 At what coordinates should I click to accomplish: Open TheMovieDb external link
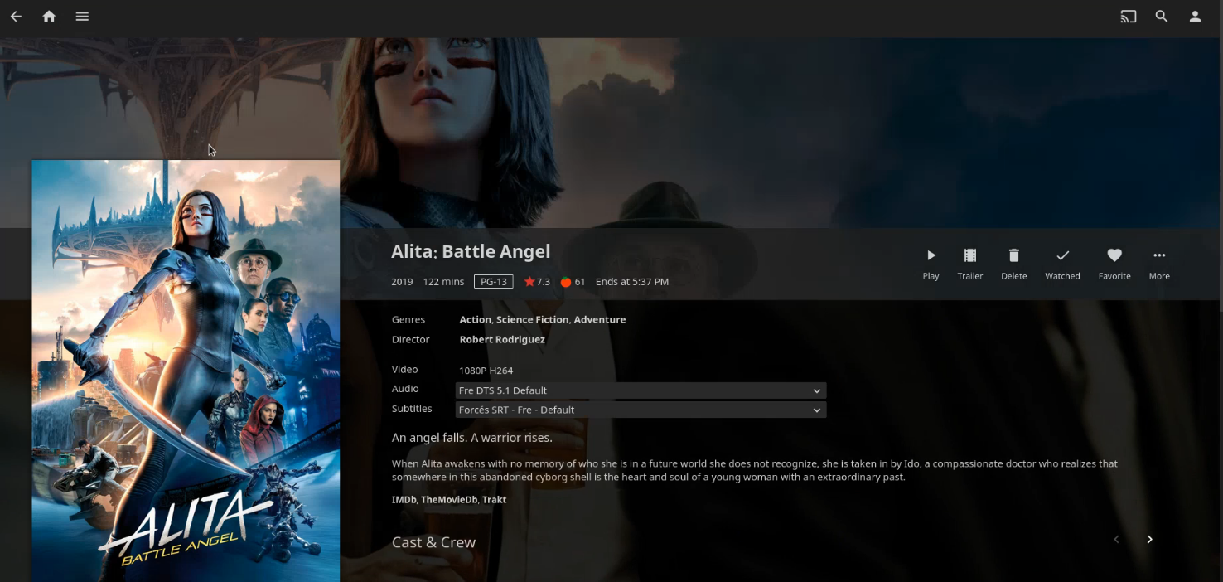pyautogui.click(x=449, y=499)
